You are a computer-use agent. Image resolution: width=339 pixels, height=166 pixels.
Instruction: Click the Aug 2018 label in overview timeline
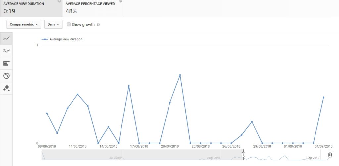click(214, 158)
